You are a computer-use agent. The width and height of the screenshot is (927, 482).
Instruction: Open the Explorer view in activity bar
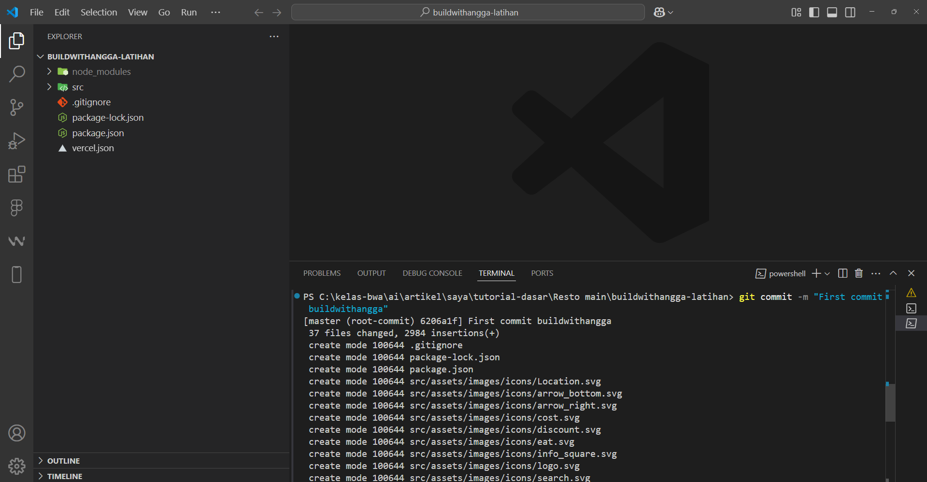coord(16,41)
